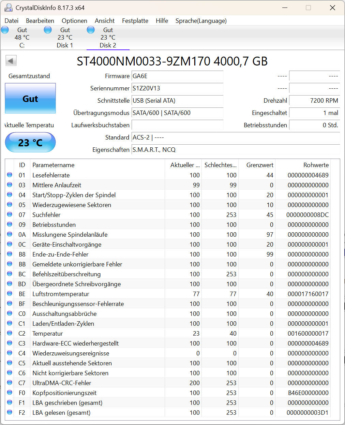Select the Gemeldete unkorrigierbare Fehler row text
Screen dimensions: 345x425
click(77, 264)
